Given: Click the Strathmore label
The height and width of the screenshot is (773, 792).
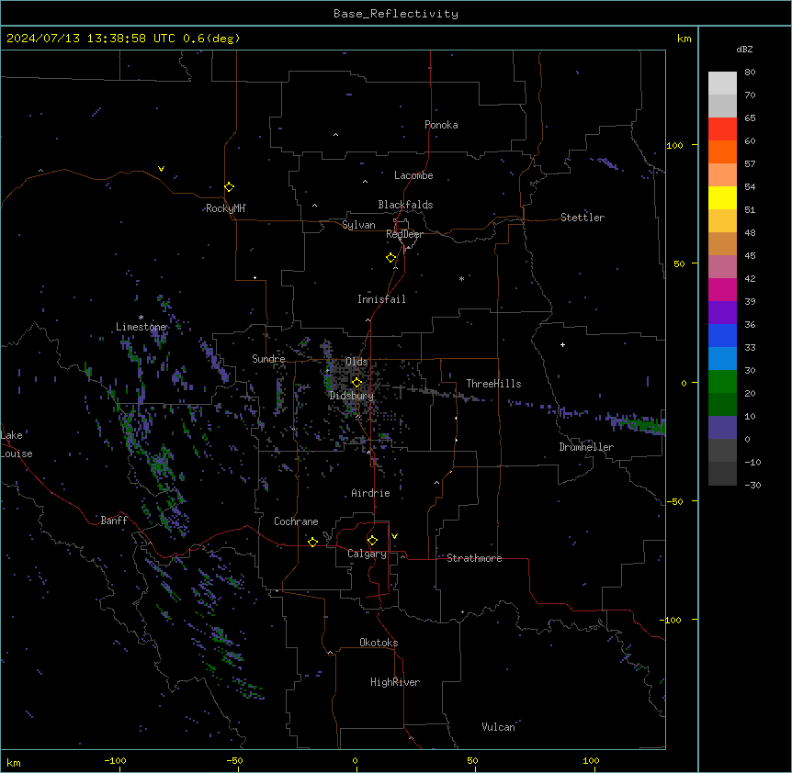Looking at the screenshot, I should coord(474,558).
